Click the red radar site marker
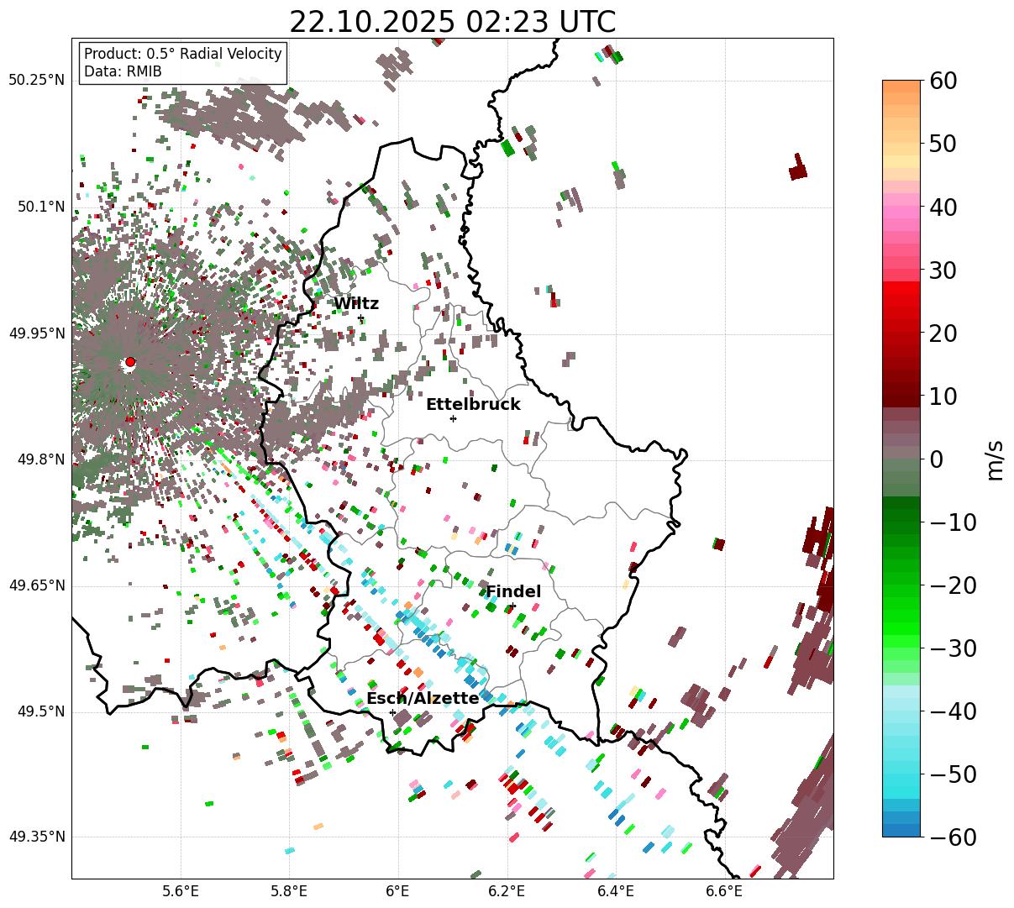Image resolution: width=1014 pixels, height=908 pixels. (130, 362)
